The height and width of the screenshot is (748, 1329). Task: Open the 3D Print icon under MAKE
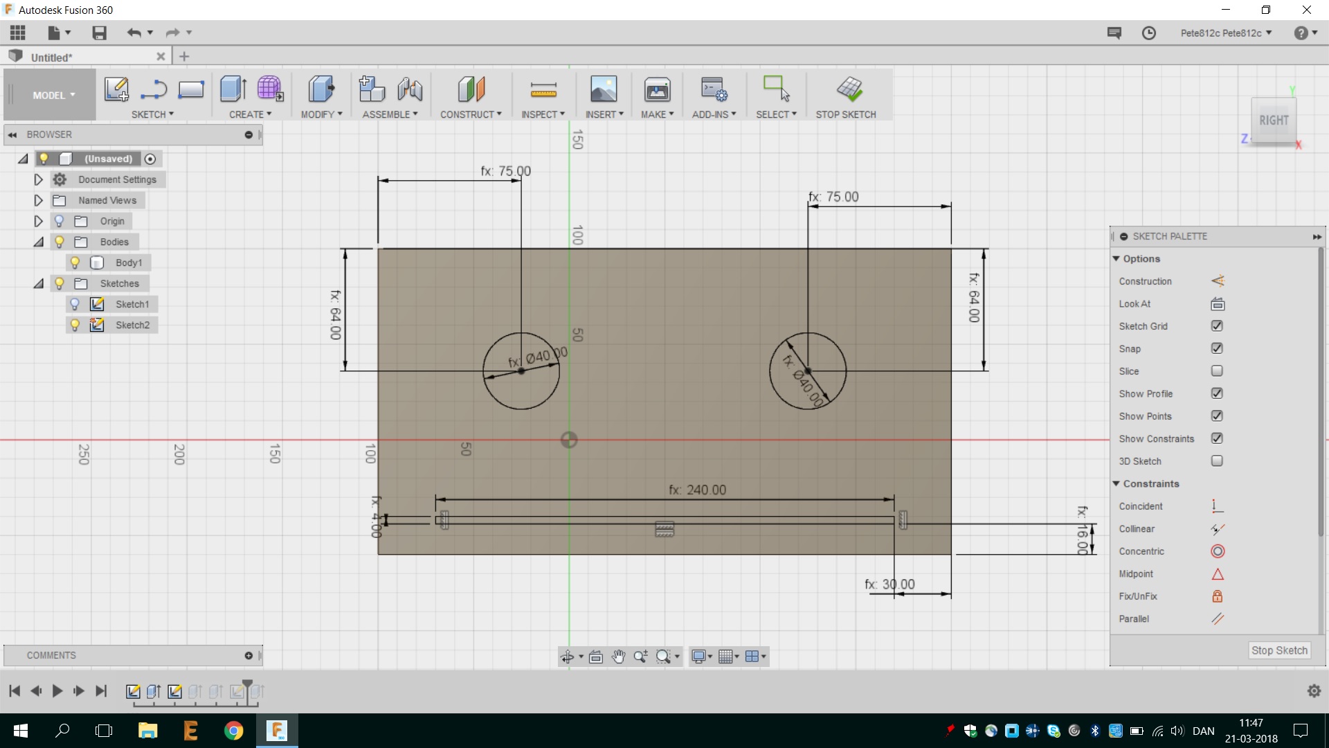coord(657,89)
